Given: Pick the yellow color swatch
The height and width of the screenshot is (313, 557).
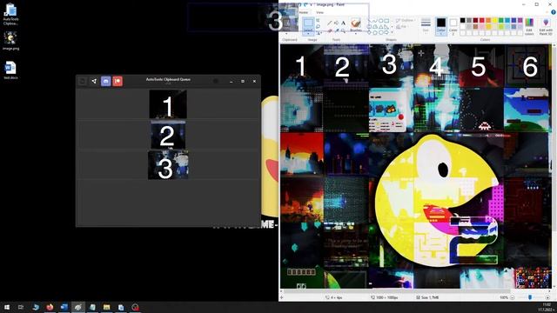Looking at the screenshot, I should click(x=494, y=21).
